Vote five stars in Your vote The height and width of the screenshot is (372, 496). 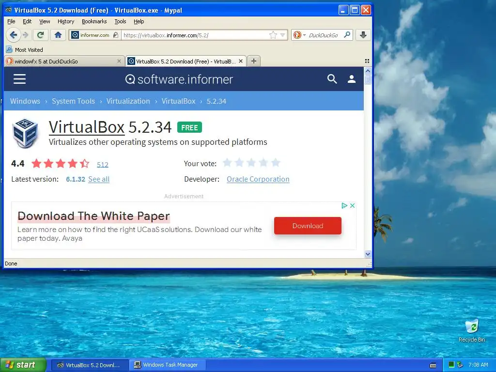[276, 163]
